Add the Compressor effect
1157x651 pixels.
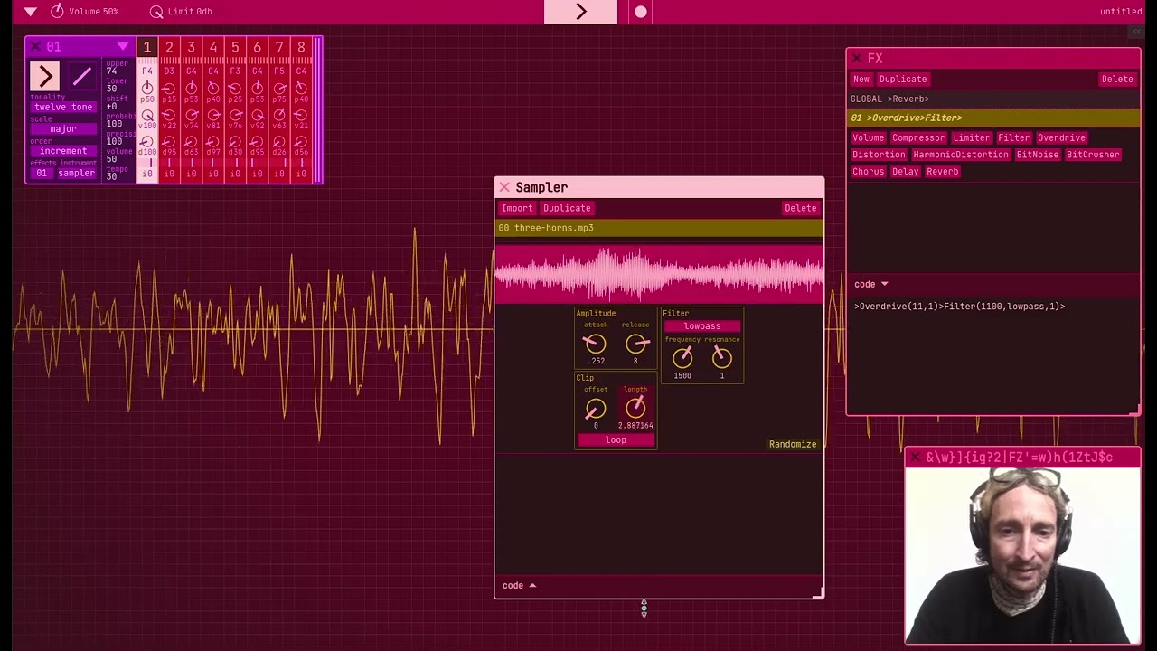pyautogui.click(x=918, y=137)
